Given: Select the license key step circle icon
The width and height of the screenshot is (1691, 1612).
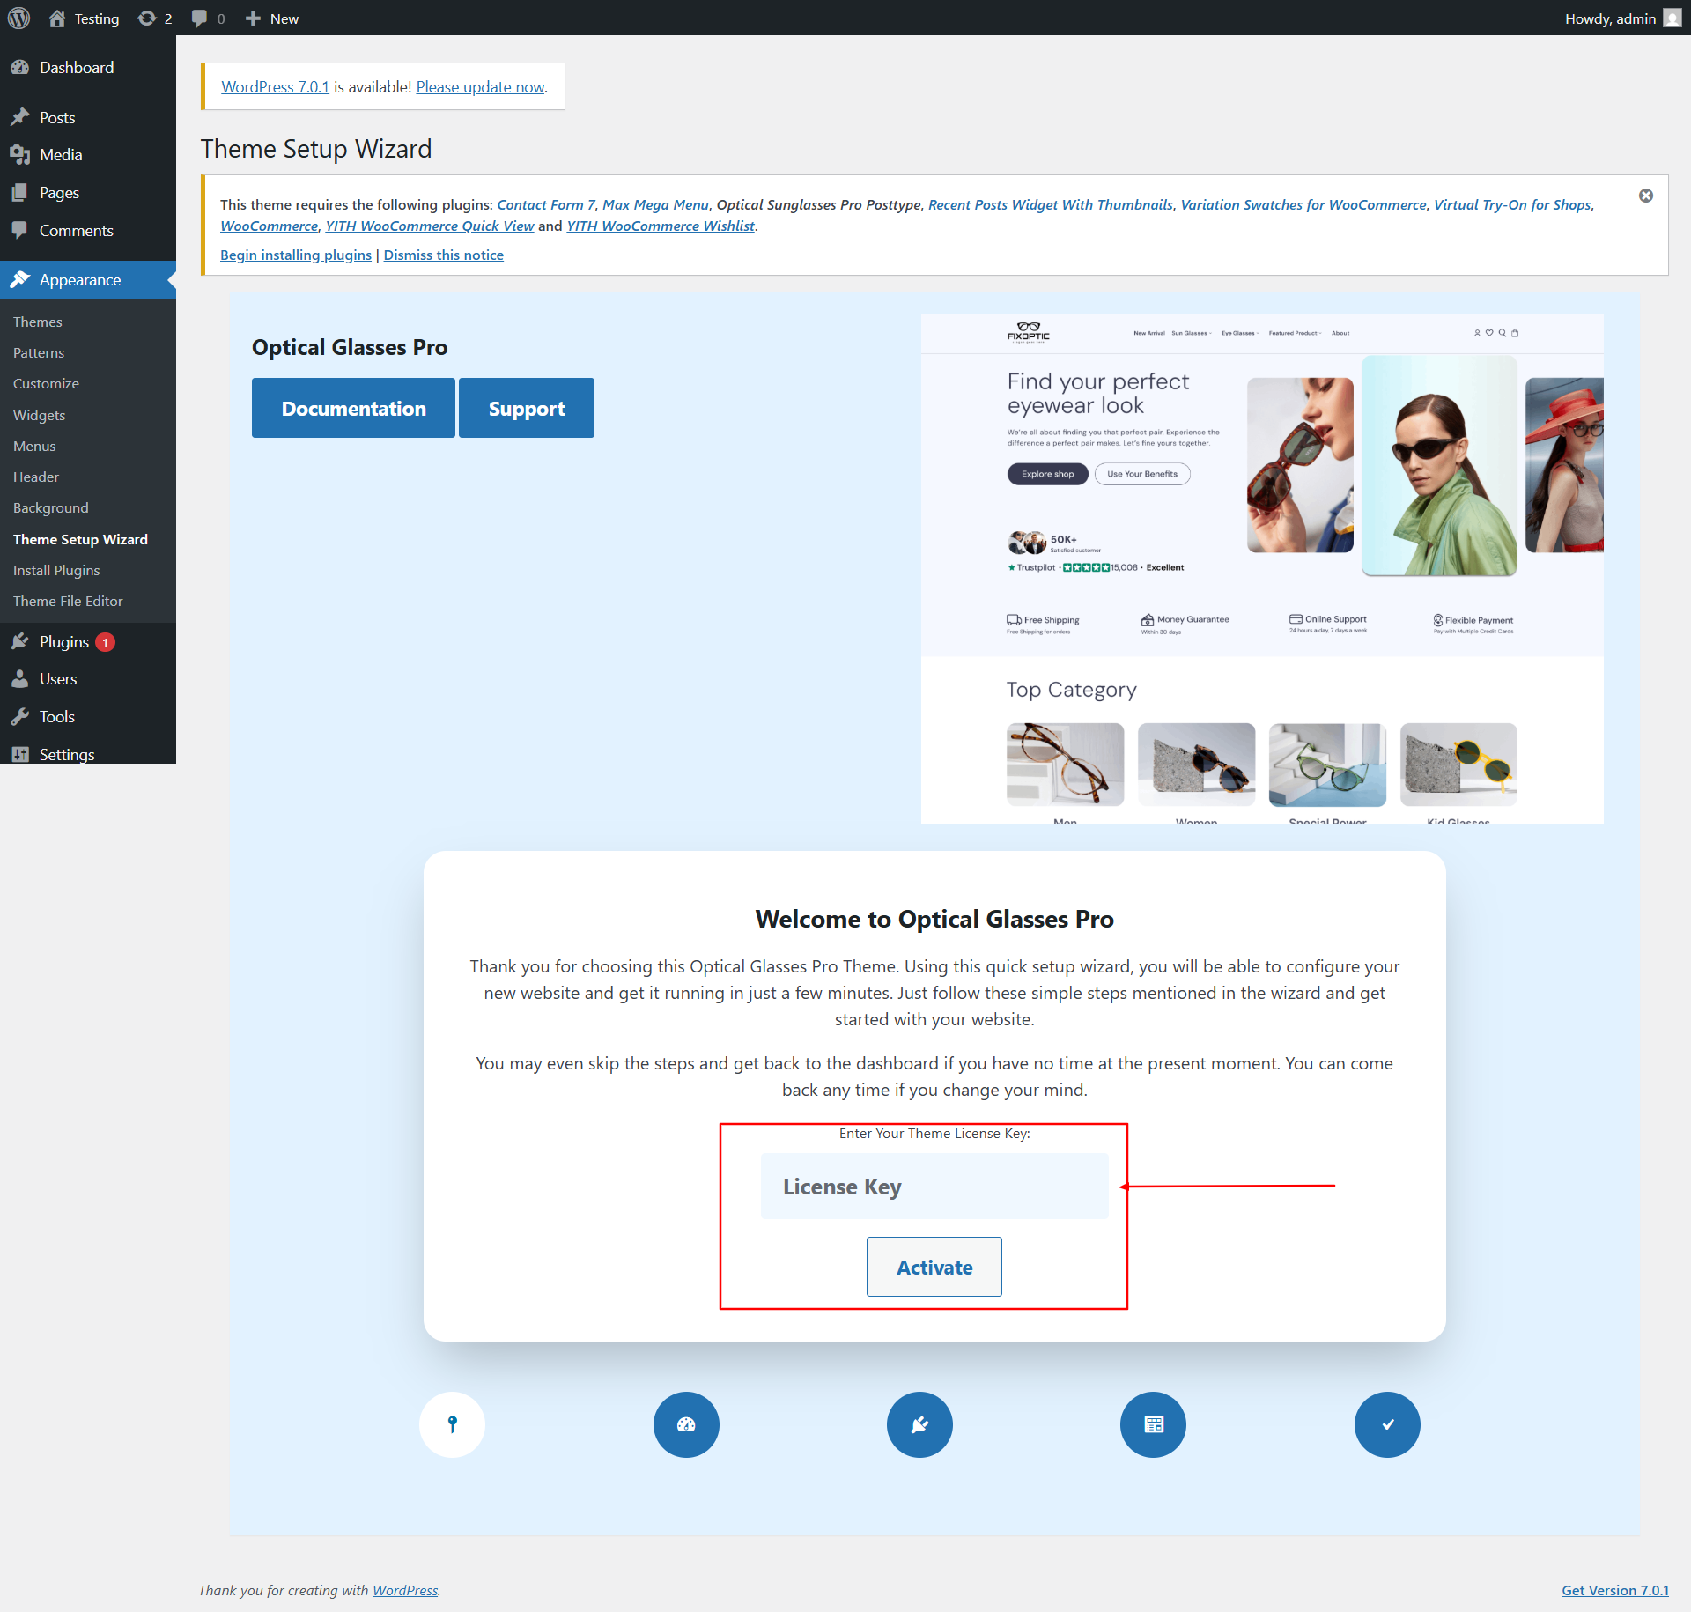Looking at the screenshot, I should tap(453, 1424).
